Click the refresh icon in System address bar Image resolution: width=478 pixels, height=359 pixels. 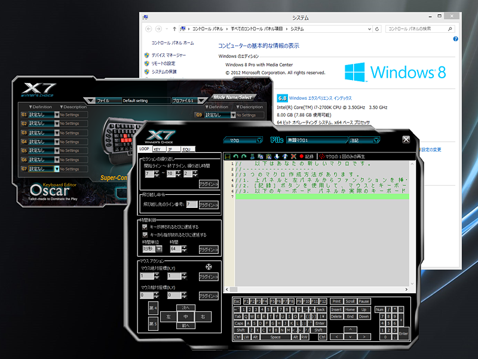[377, 29]
